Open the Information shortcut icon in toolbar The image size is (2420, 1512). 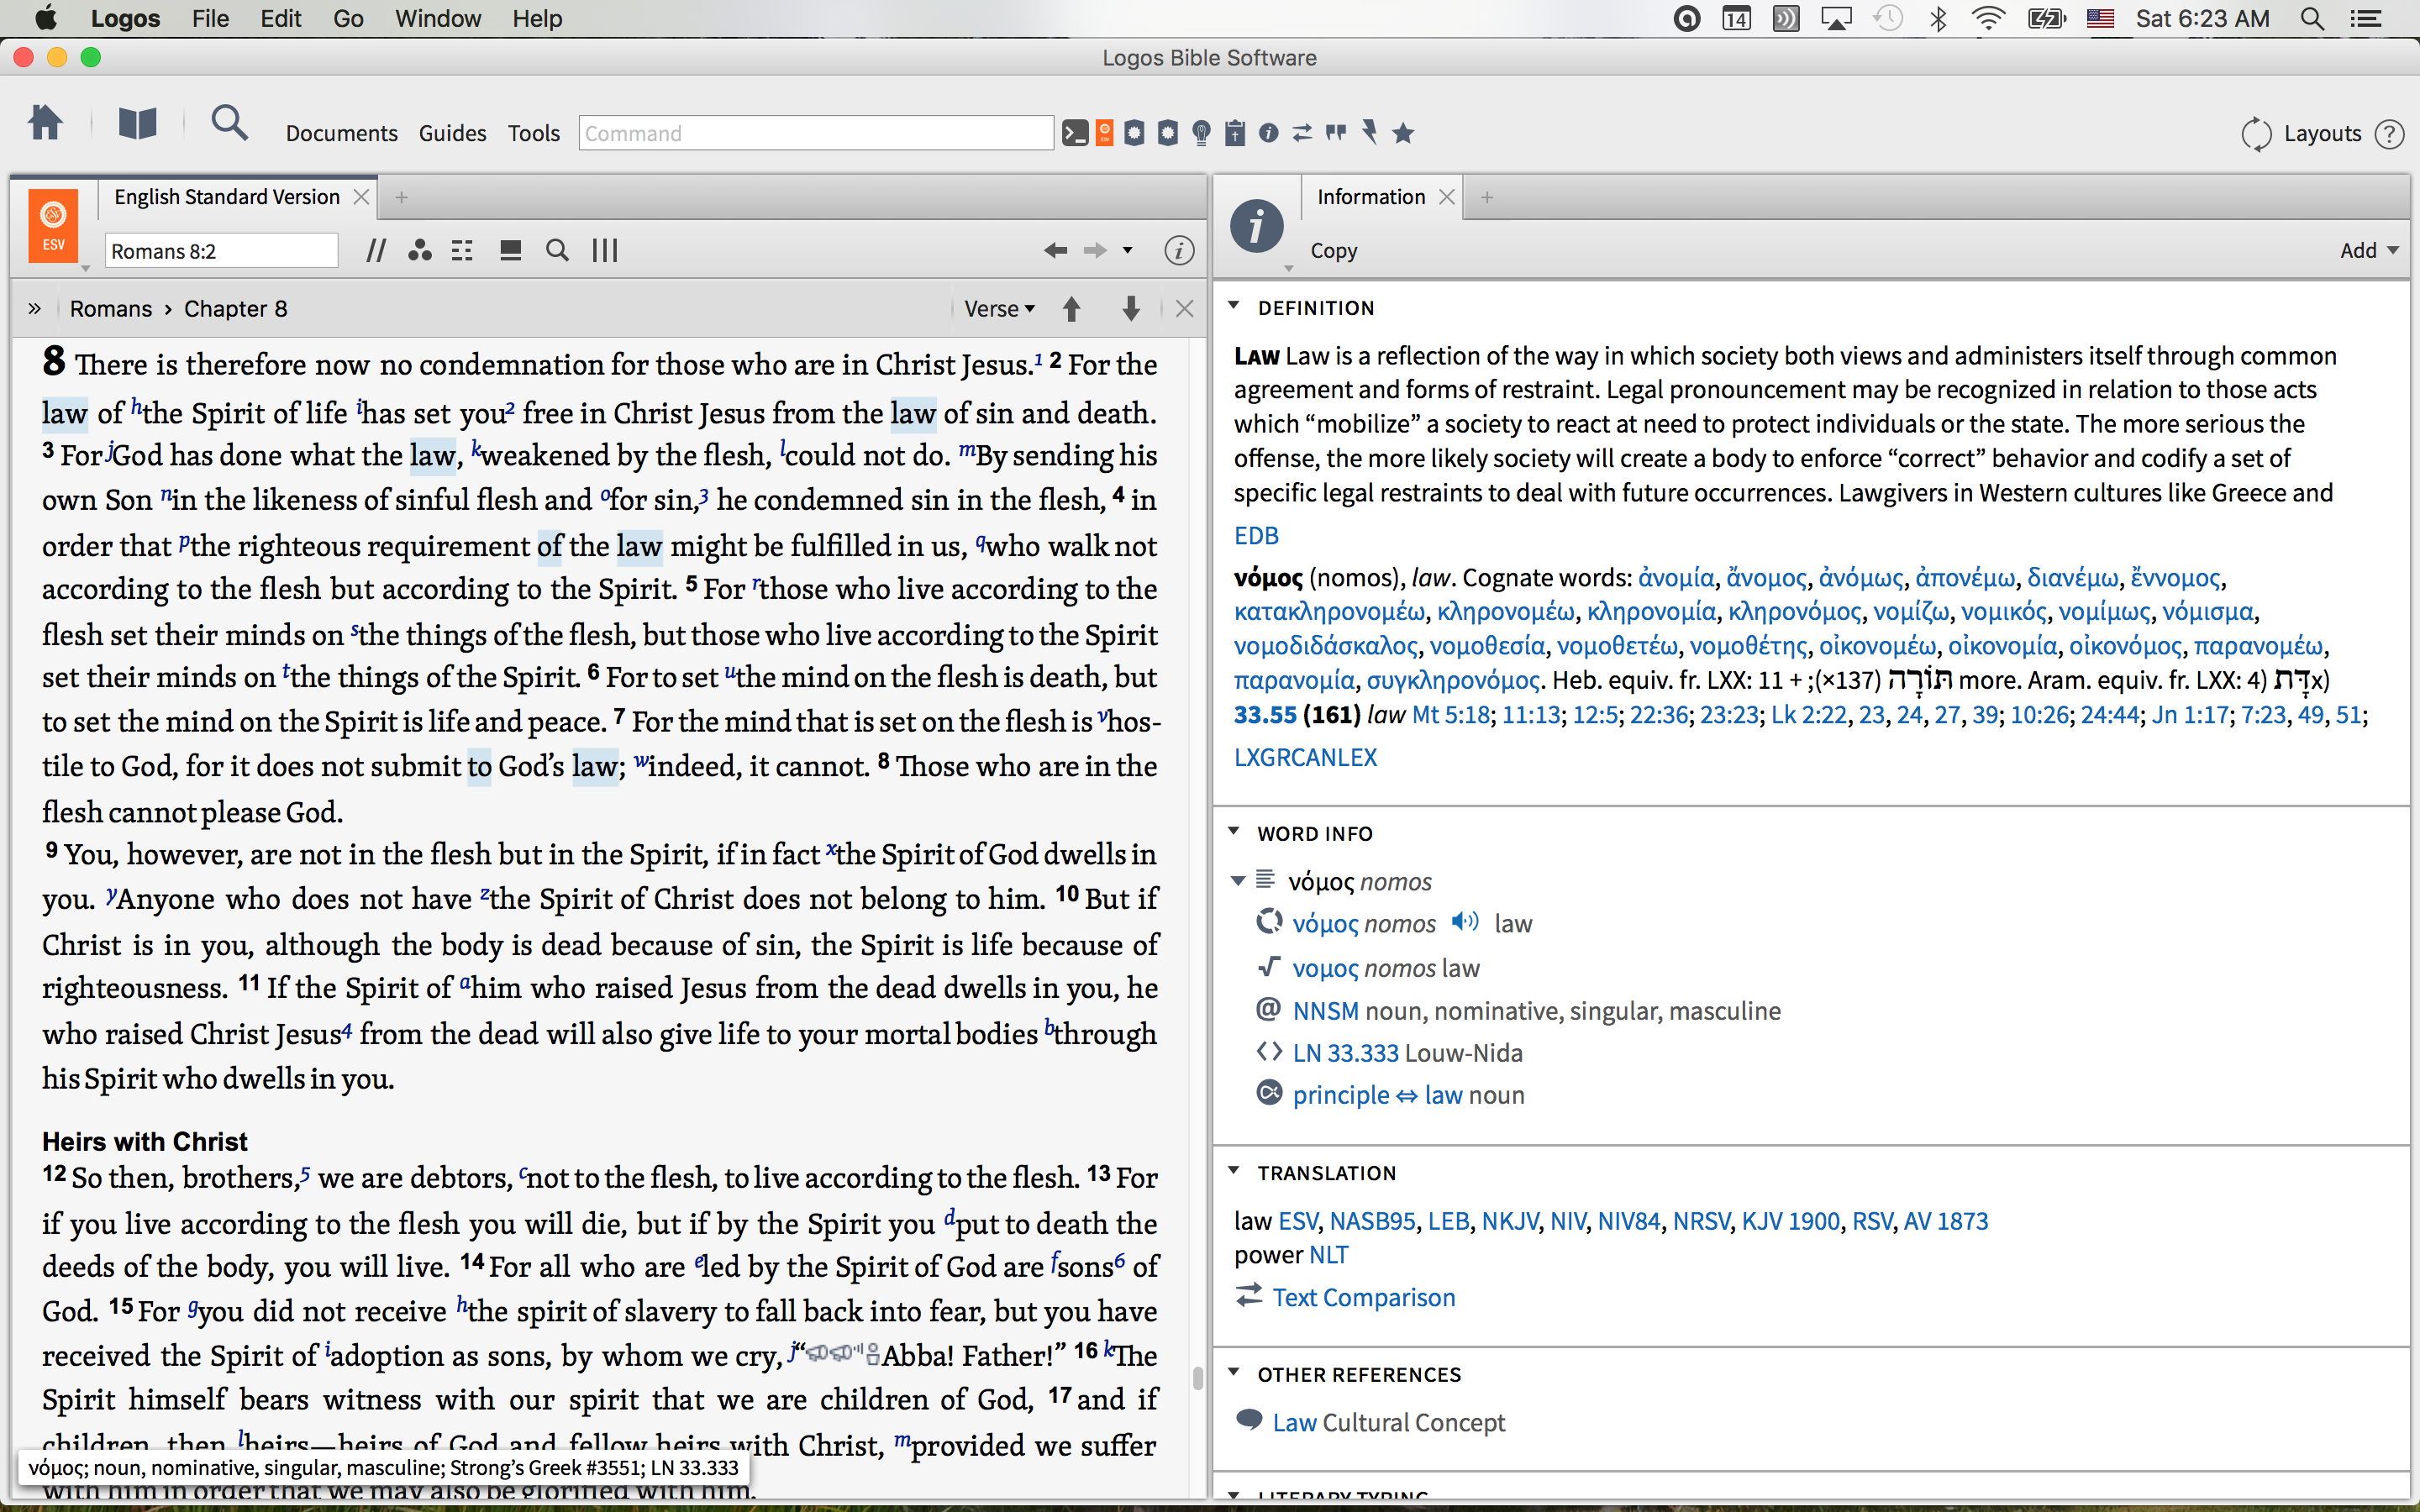[1269, 133]
